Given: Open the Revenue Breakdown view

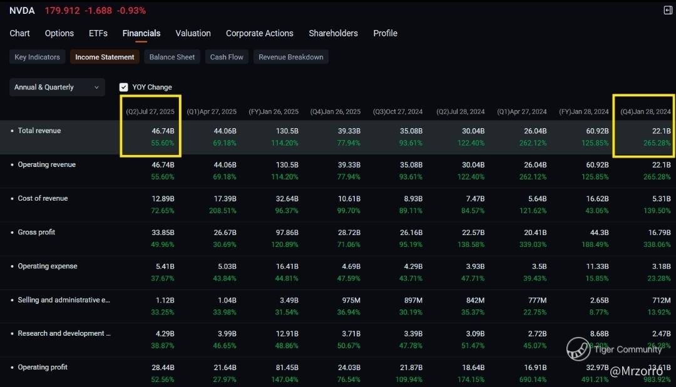Looking at the screenshot, I should pos(291,57).
